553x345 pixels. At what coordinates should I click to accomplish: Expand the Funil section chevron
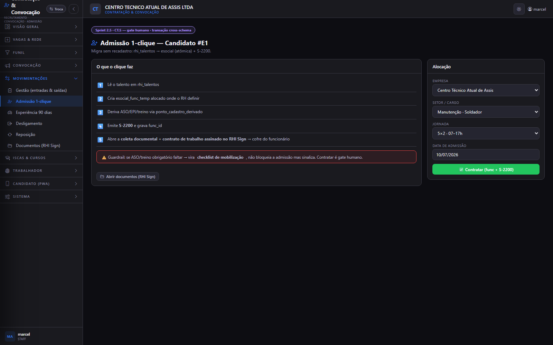(x=76, y=53)
